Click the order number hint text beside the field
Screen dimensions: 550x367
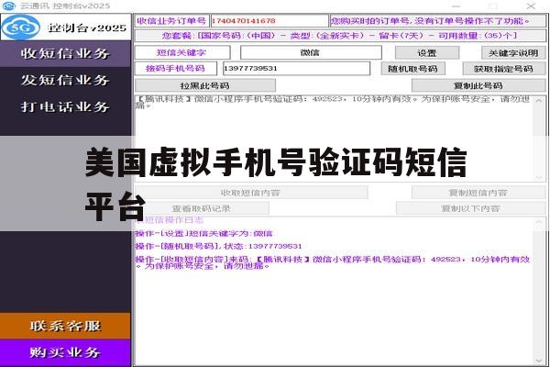pyautogui.click(x=437, y=21)
